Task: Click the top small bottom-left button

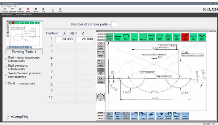Action: 101,113
